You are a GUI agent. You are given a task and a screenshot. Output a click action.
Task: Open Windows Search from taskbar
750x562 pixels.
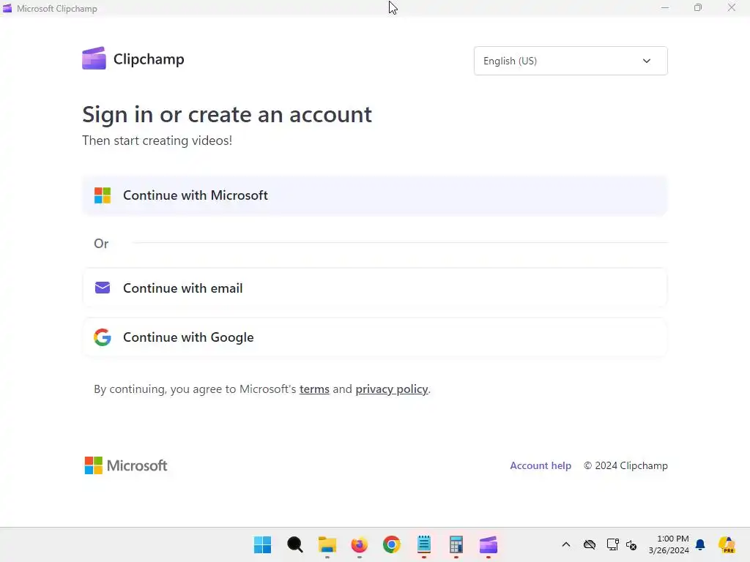click(294, 544)
